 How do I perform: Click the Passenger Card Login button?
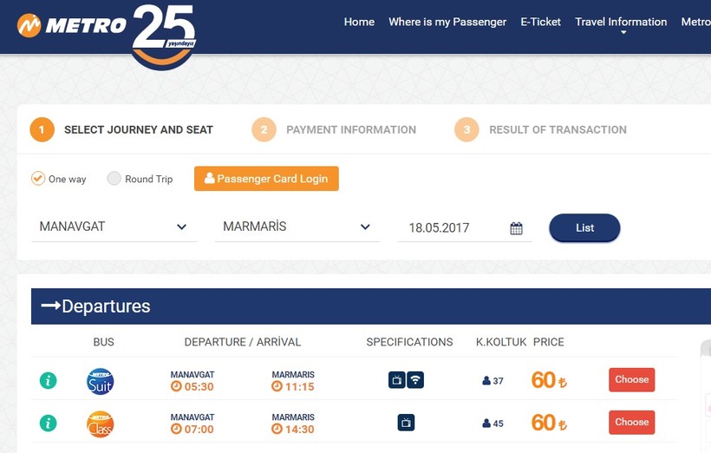(266, 179)
